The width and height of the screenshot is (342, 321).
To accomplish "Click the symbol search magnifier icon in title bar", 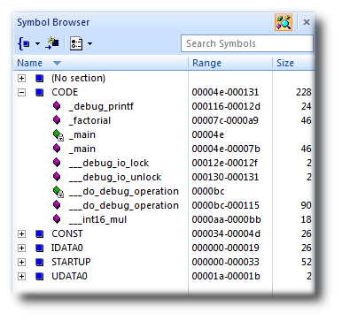I will point(284,22).
